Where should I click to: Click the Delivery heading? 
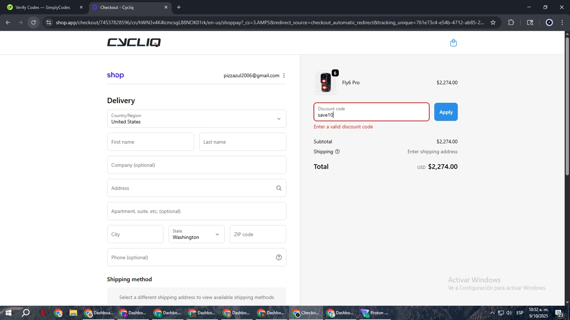(121, 100)
